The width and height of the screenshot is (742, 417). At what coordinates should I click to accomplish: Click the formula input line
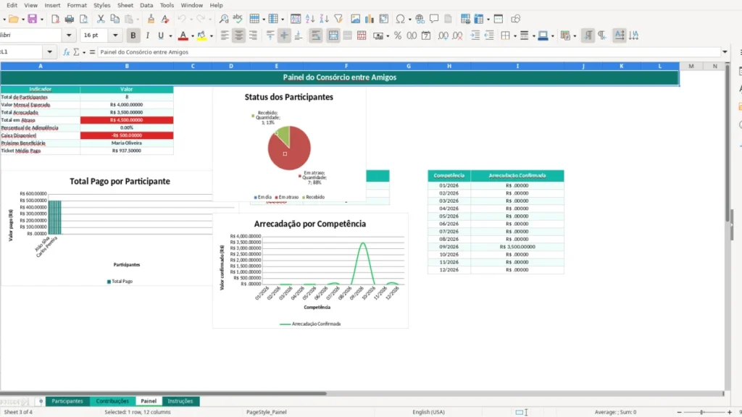(409, 52)
